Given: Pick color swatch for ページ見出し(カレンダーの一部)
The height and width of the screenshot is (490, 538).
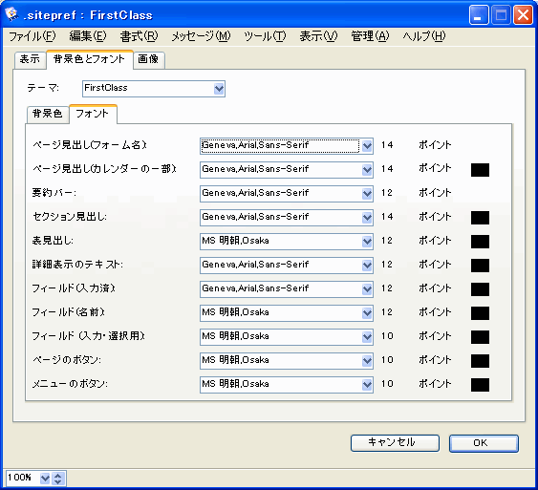Looking at the screenshot, I should click(480, 170).
